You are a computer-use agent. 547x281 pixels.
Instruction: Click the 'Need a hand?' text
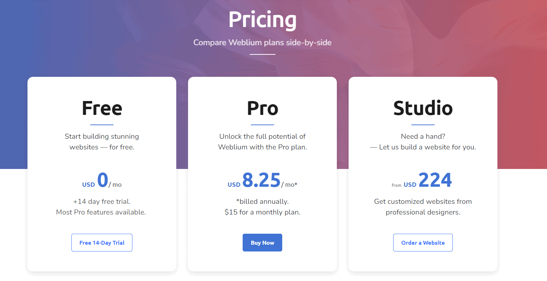tap(423, 136)
